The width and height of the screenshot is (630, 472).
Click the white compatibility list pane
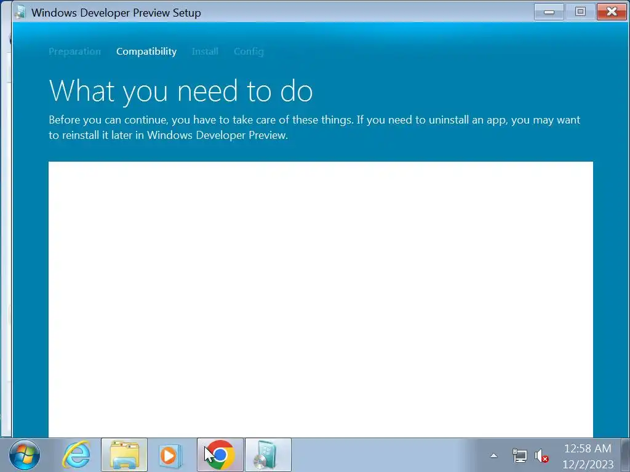tap(321, 299)
